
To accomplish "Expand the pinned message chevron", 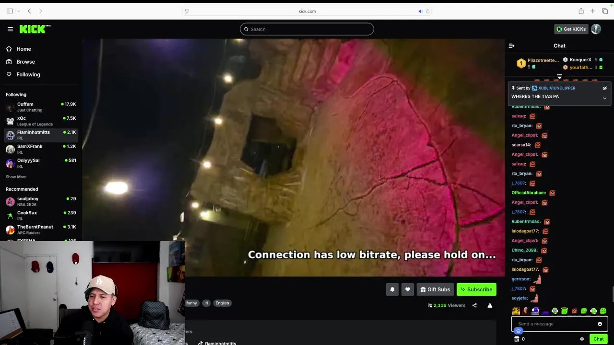I will (604, 98).
